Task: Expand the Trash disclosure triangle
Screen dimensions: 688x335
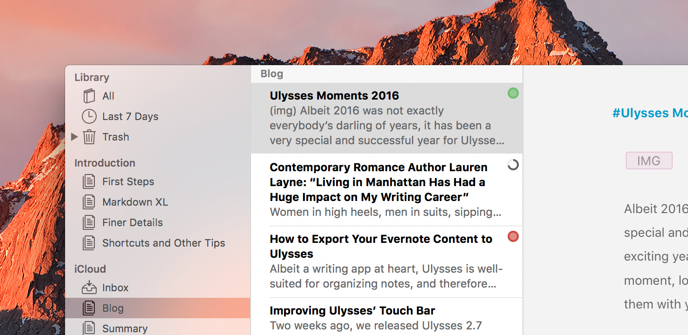Action: [x=74, y=137]
